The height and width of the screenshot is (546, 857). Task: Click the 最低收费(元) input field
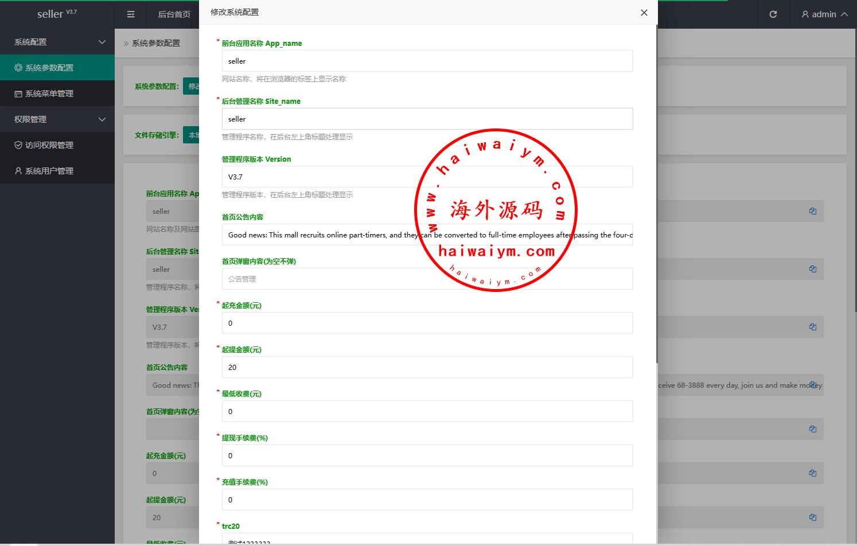point(427,411)
